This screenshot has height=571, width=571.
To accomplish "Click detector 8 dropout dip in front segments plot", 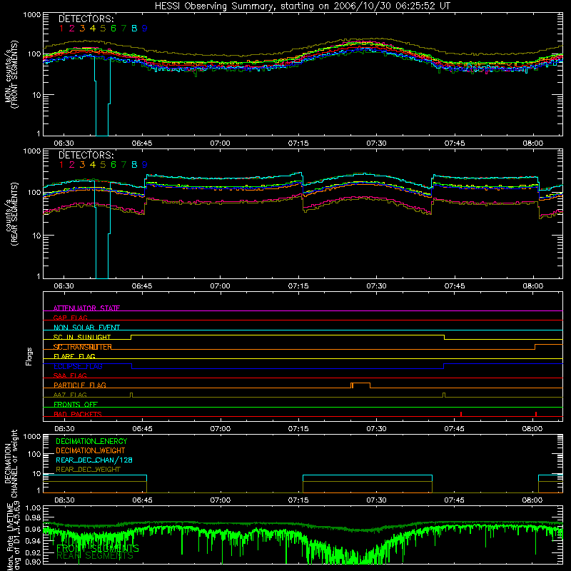I will 102,96.
